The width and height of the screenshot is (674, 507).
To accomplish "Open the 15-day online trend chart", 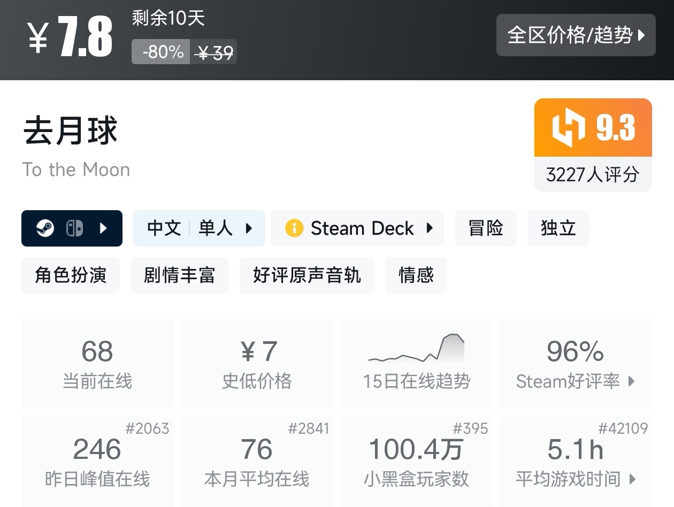I will click(416, 364).
